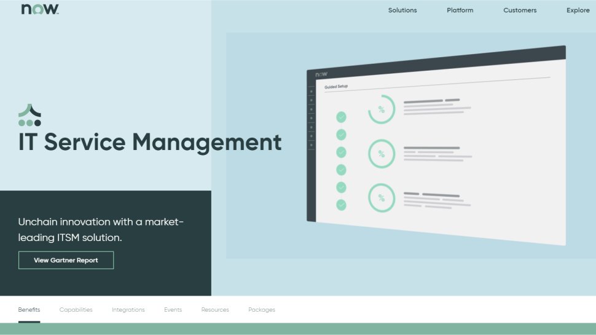Viewport: 596px width, 335px height.
Task: Click the first green checkmark in Guided Setup
Action: coord(341,117)
